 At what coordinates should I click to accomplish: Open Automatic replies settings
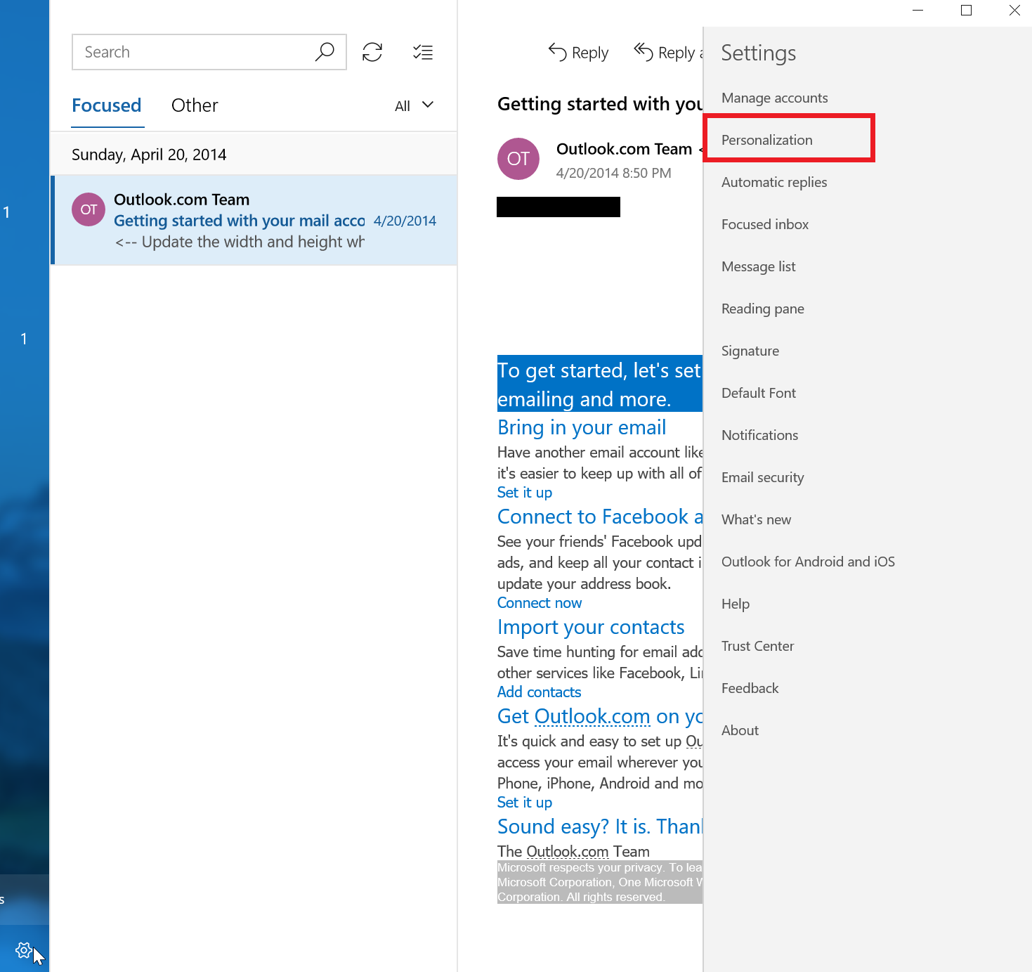point(774,182)
